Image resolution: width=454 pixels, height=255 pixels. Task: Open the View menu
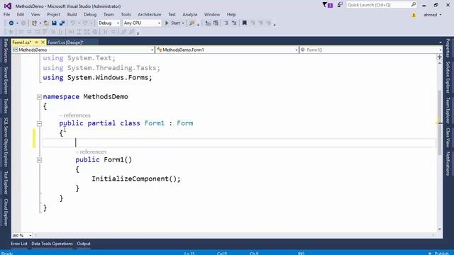point(35,14)
